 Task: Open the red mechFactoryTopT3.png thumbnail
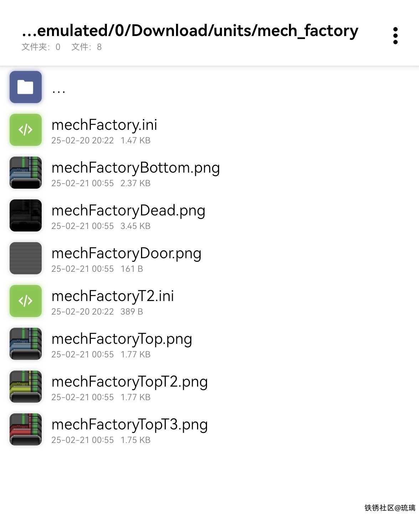point(26,429)
